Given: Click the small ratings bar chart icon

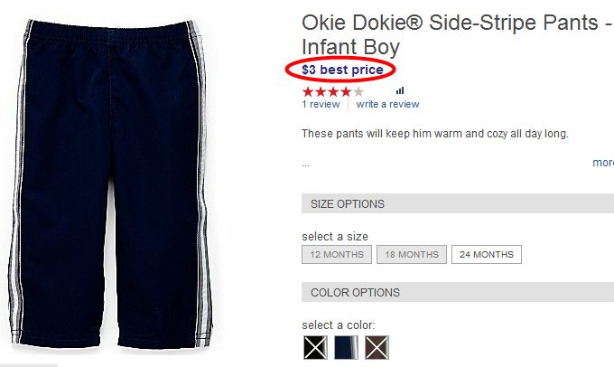Looking at the screenshot, I should [400, 90].
